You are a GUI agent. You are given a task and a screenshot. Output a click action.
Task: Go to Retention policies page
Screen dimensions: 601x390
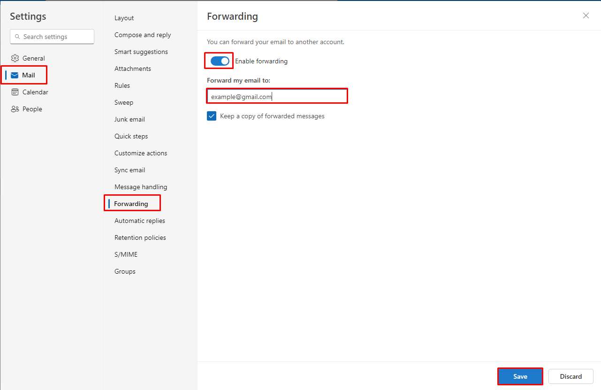[x=140, y=237]
